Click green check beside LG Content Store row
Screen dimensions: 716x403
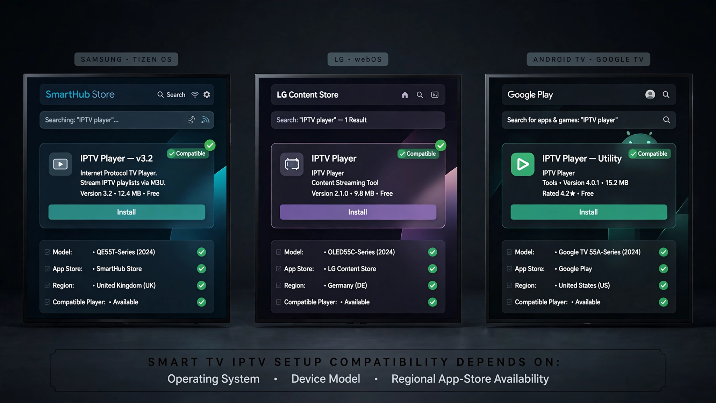[433, 269]
